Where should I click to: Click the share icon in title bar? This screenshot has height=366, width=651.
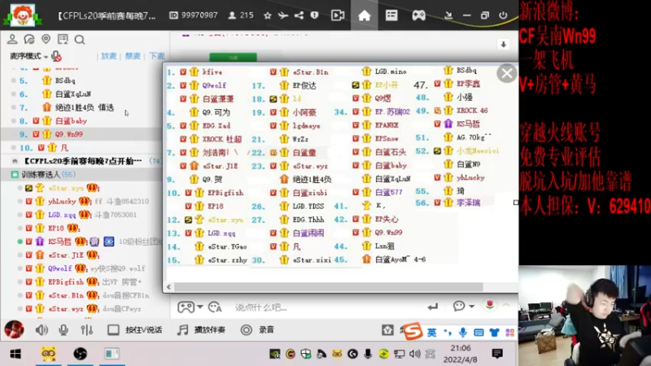[x=299, y=15]
